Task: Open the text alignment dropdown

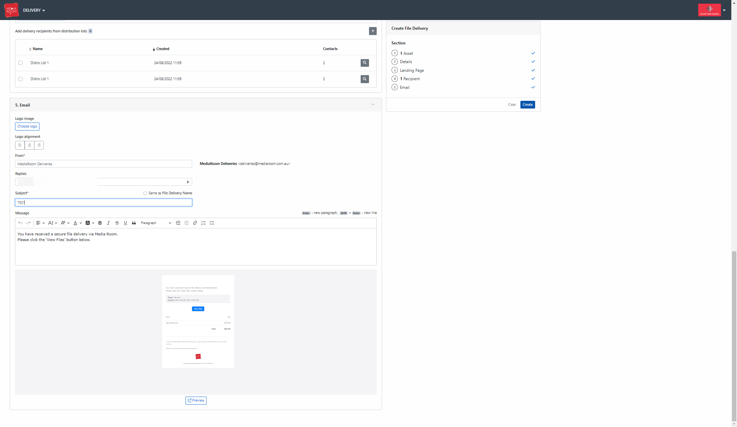Action: (x=40, y=223)
